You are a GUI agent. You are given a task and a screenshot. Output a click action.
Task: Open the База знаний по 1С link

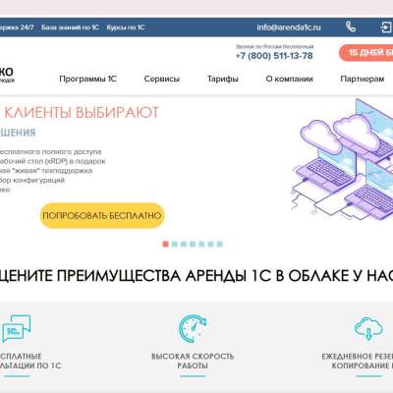point(70,28)
